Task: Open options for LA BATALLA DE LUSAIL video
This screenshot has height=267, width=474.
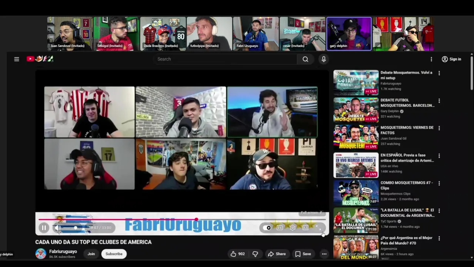Action: (x=439, y=211)
